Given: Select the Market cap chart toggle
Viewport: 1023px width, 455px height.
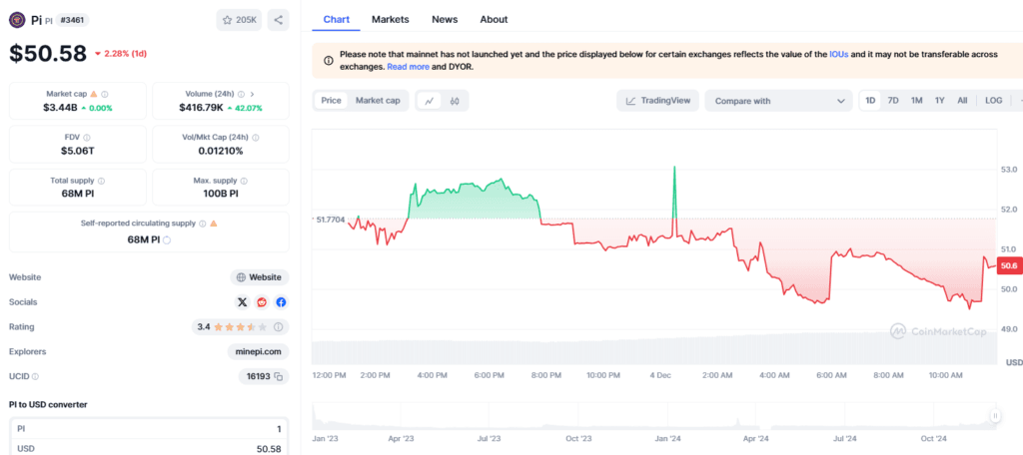Looking at the screenshot, I should point(378,101).
